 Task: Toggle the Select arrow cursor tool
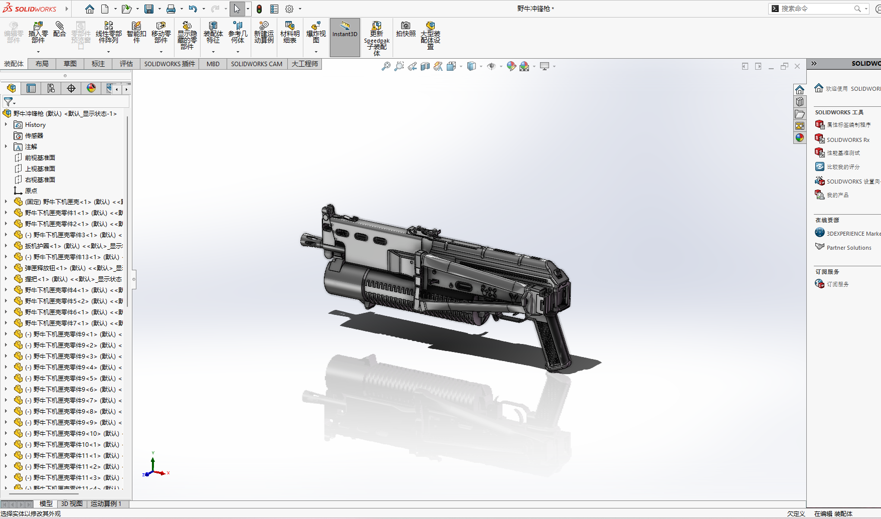[237, 9]
